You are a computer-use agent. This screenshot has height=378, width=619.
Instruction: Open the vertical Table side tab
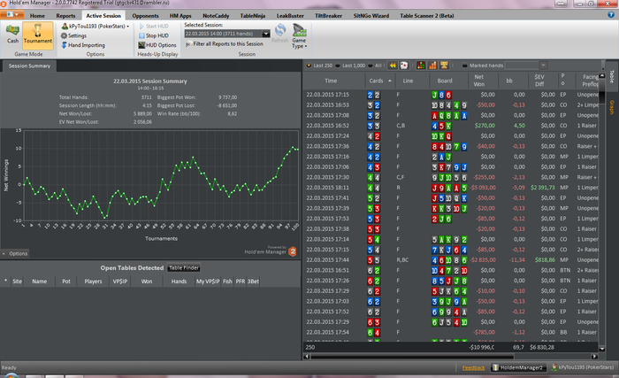pyautogui.click(x=612, y=76)
